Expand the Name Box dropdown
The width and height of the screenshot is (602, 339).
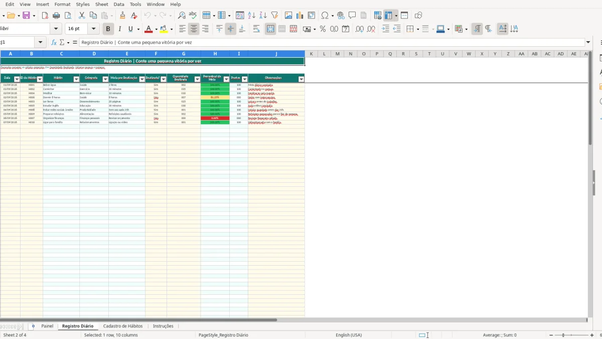pyautogui.click(x=41, y=43)
